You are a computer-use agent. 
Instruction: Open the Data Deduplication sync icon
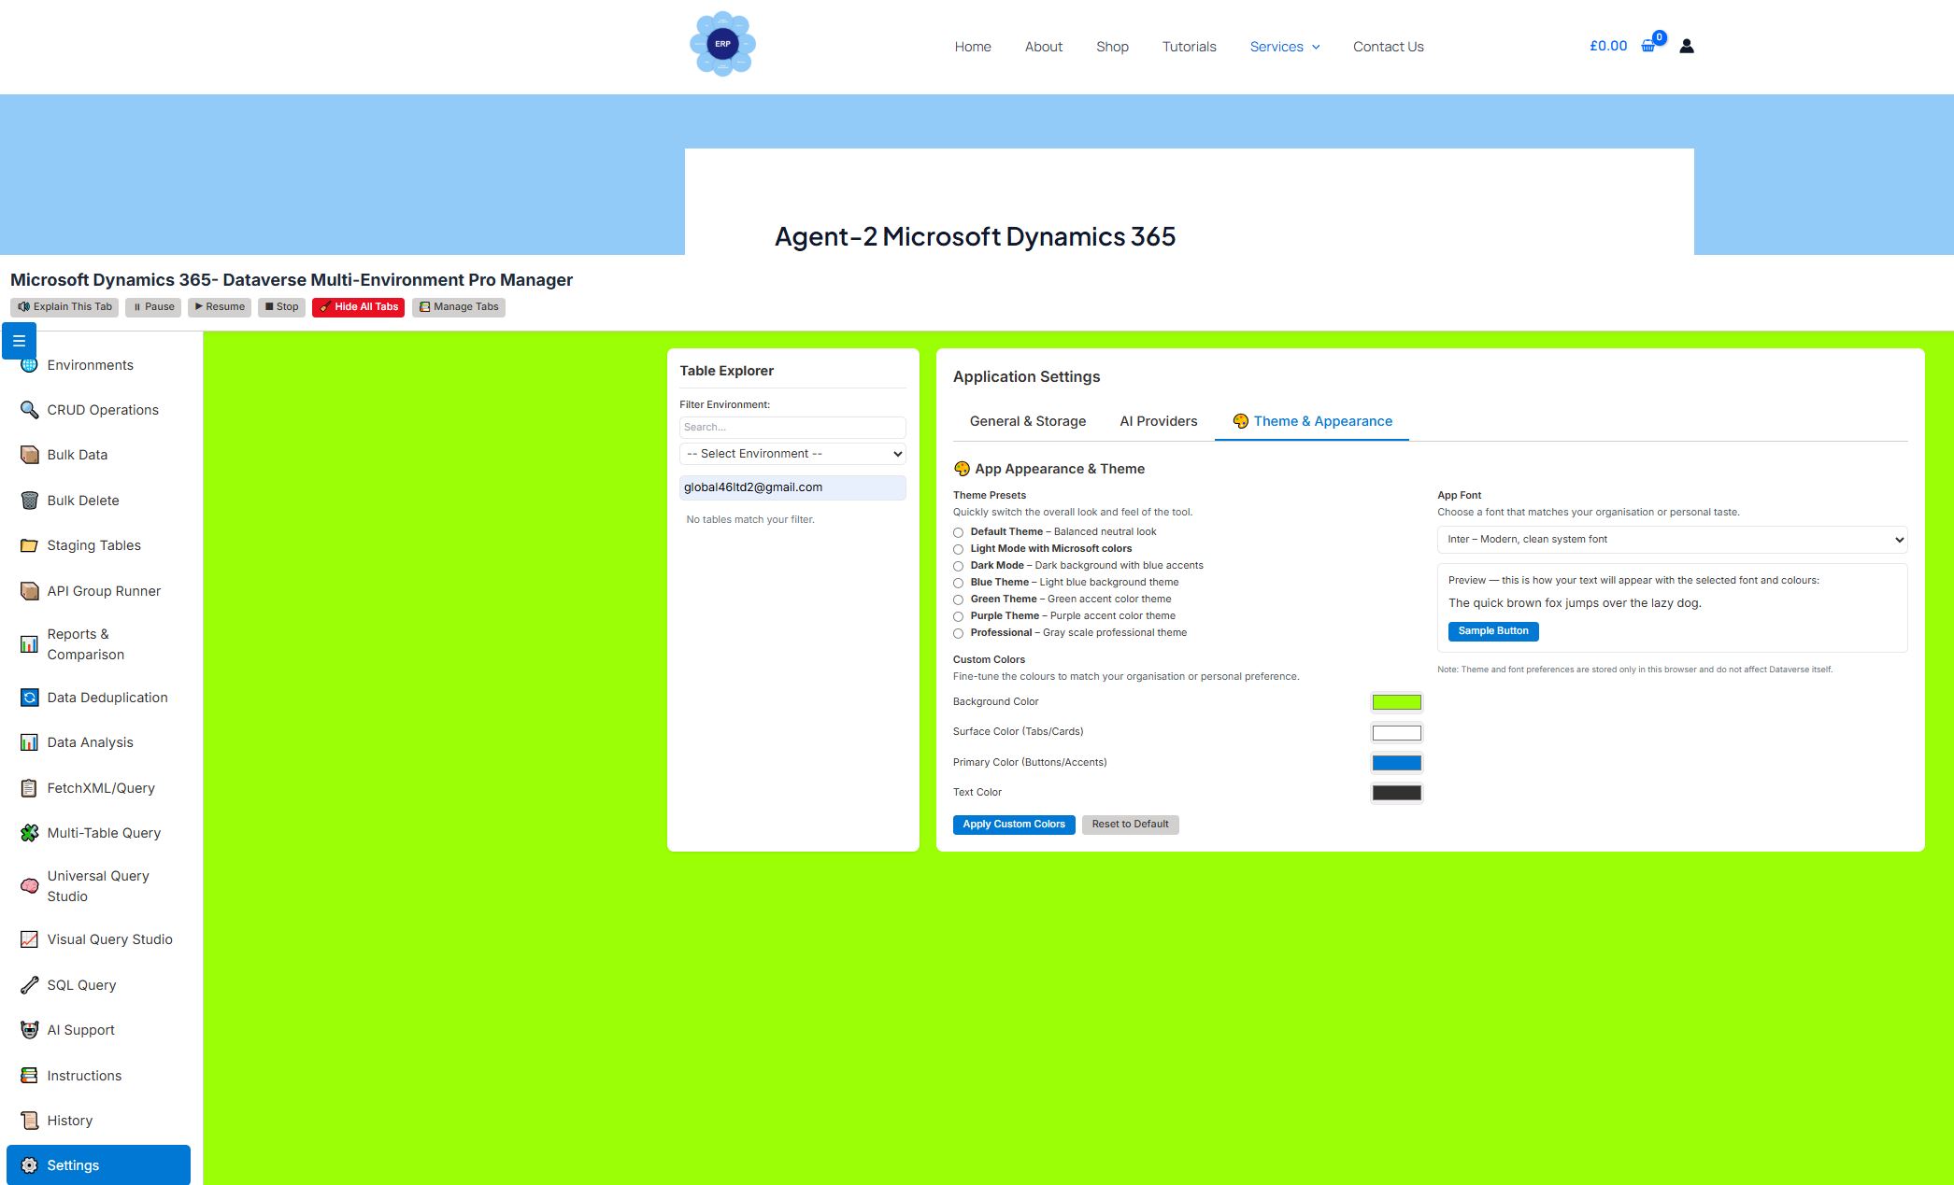[29, 697]
